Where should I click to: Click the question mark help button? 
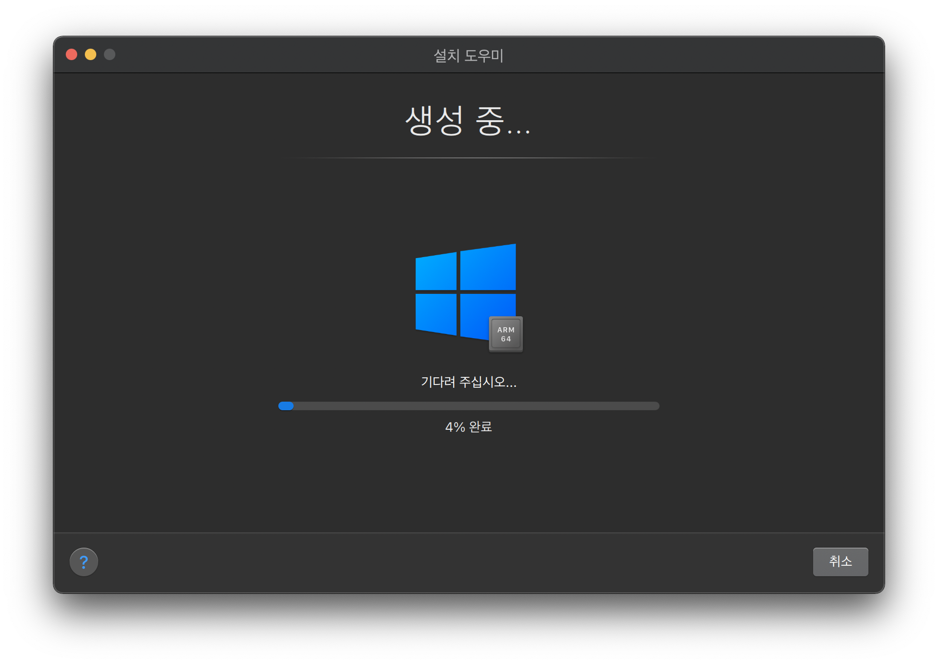point(84,562)
